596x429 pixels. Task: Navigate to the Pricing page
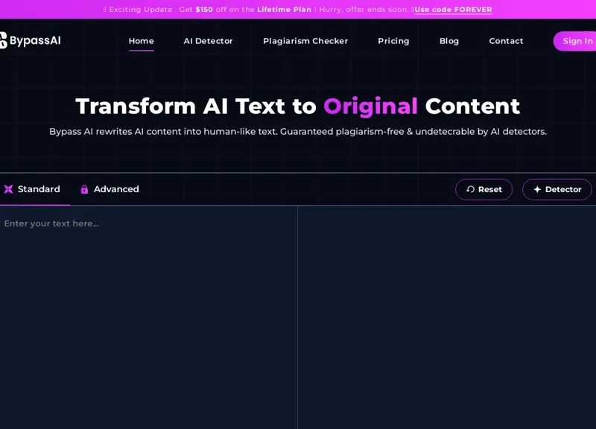click(x=393, y=41)
